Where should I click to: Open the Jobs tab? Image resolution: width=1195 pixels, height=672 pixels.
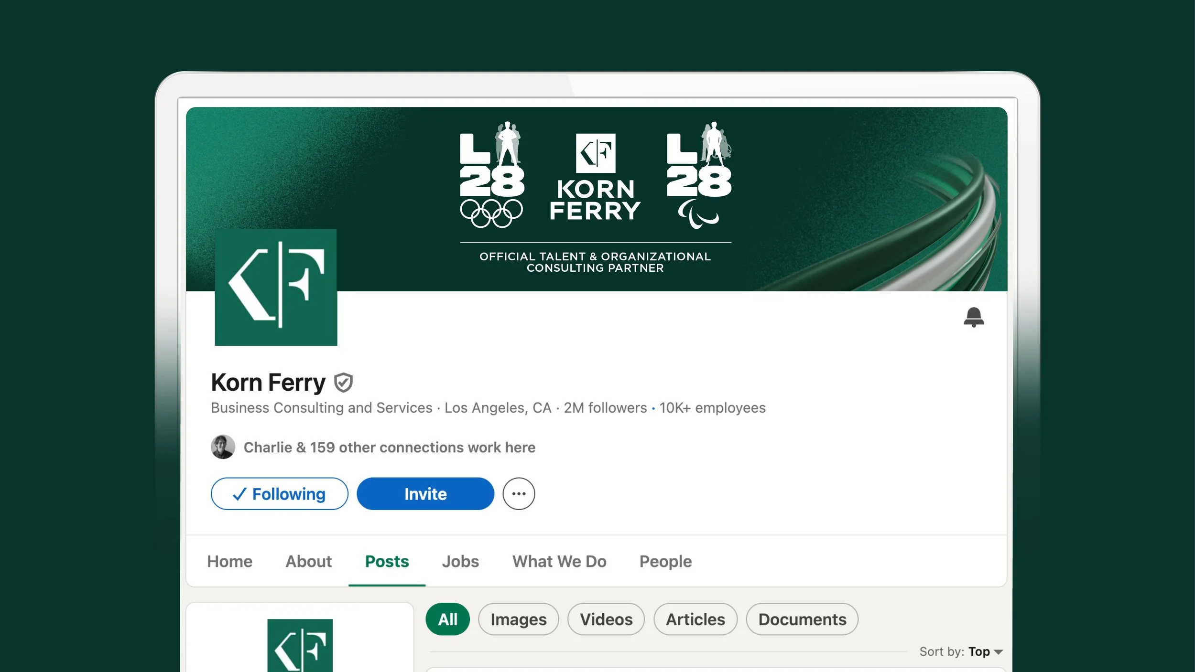click(x=460, y=561)
